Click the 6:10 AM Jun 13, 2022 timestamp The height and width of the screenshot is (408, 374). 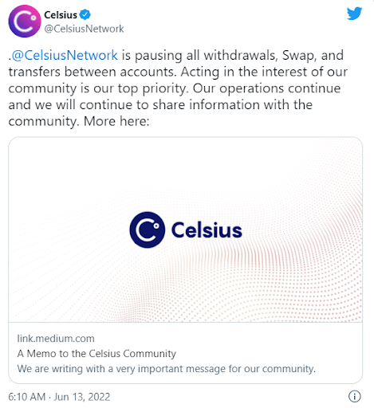click(59, 397)
